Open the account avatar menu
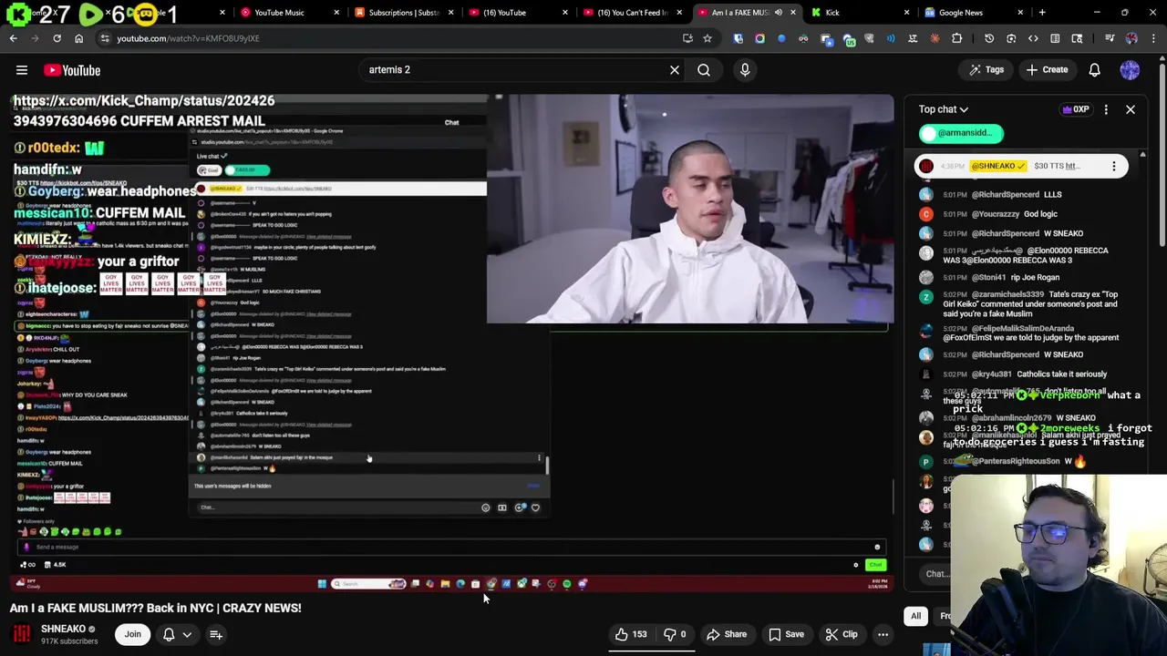This screenshot has height=656, width=1167. [x=1130, y=70]
